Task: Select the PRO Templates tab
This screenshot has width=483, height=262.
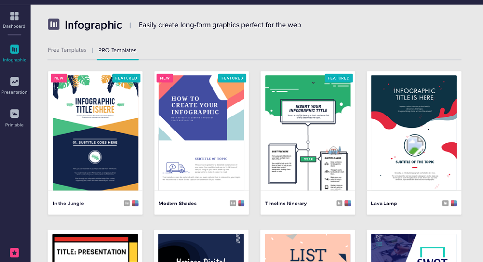Action: 117,50
